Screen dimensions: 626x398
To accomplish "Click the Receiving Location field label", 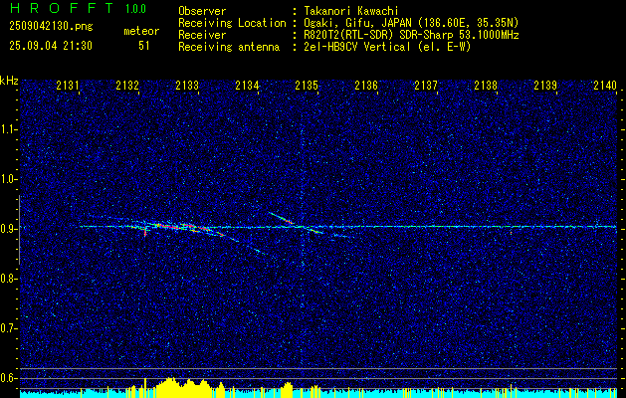I will click(x=232, y=23).
